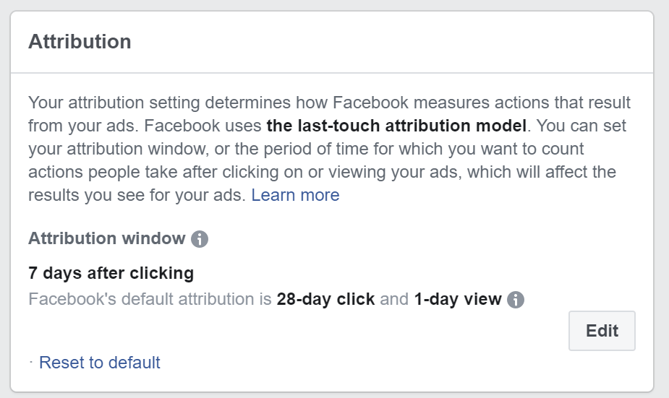The image size is (669, 398).
Task: Click the bold 1-day view text
Action: point(458,299)
